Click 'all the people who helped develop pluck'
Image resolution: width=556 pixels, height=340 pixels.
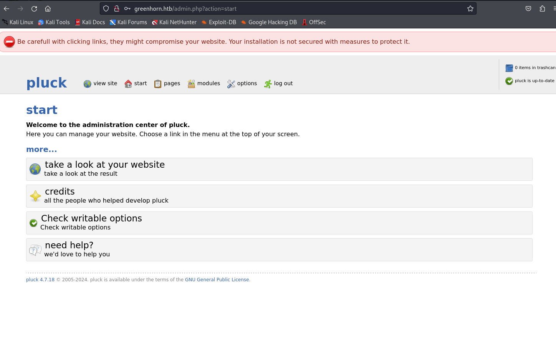106,200
